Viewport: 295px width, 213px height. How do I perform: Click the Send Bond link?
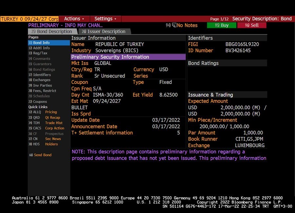coord(40,155)
